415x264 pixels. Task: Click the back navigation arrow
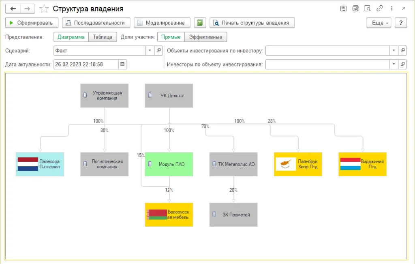(13, 9)
